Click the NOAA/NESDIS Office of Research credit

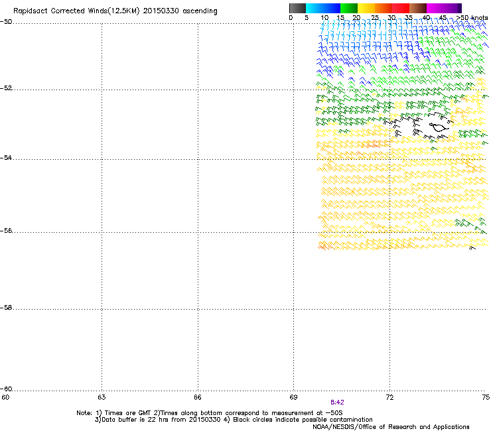click(391, 427)
